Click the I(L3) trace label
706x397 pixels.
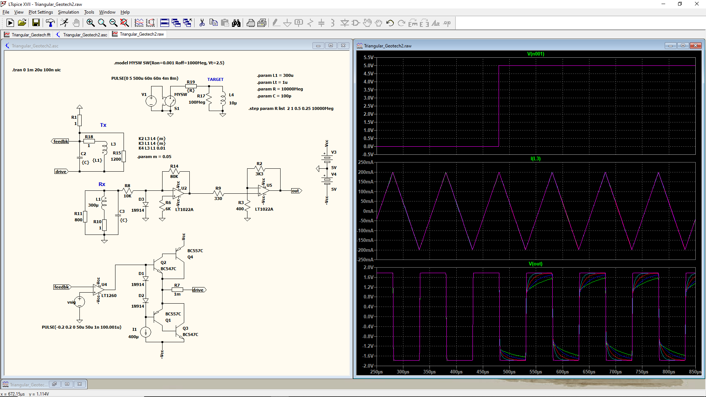tap(535, 159)
